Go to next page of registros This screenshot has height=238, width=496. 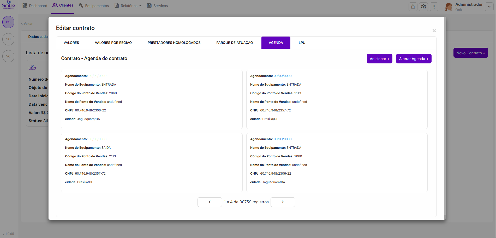click(283, 202)
